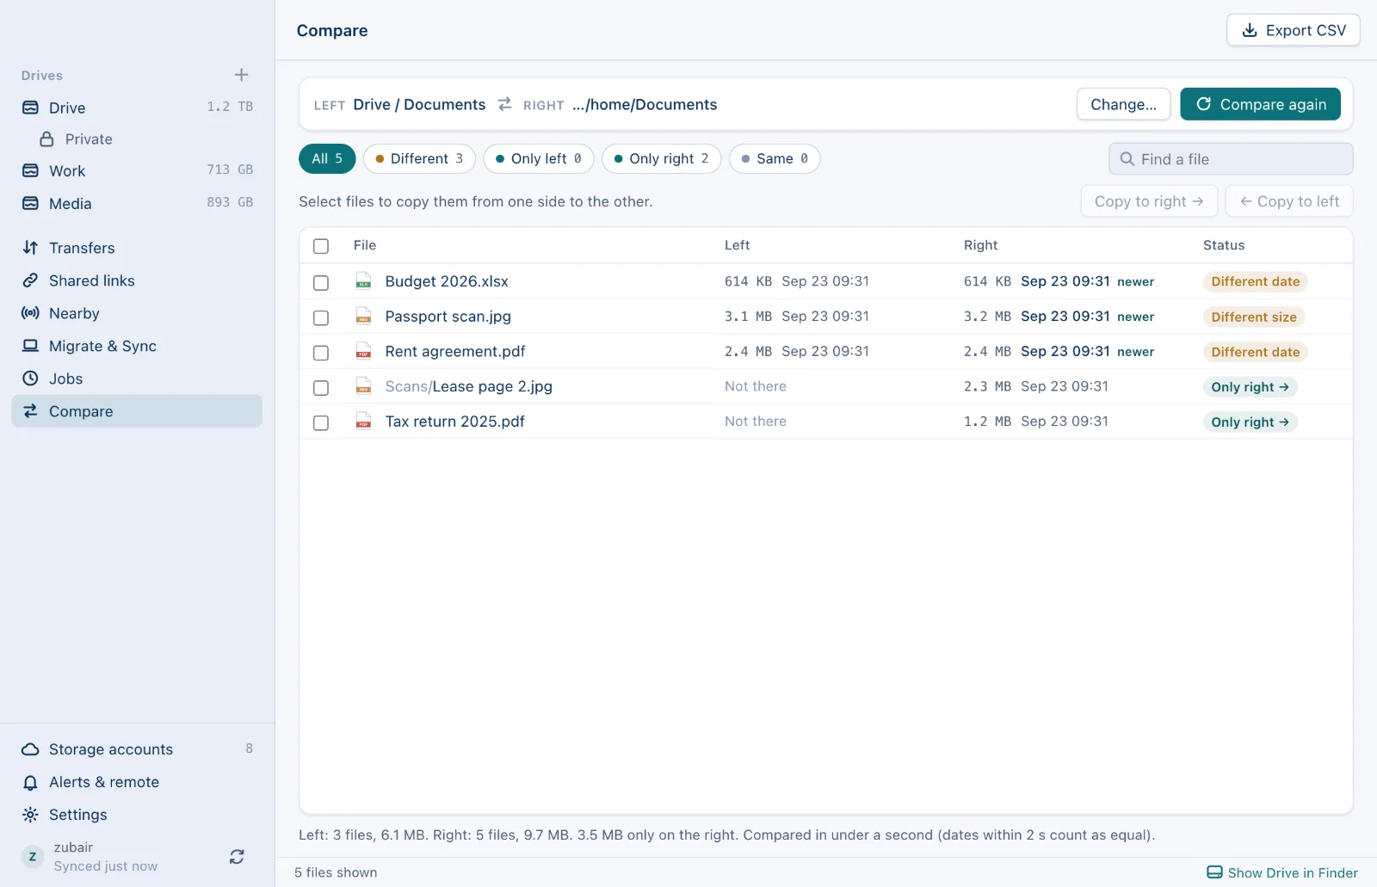The width and height of the screenshot is (1377, 887).
Task: Open Migrate & Sync section
Action: point(137,346)
